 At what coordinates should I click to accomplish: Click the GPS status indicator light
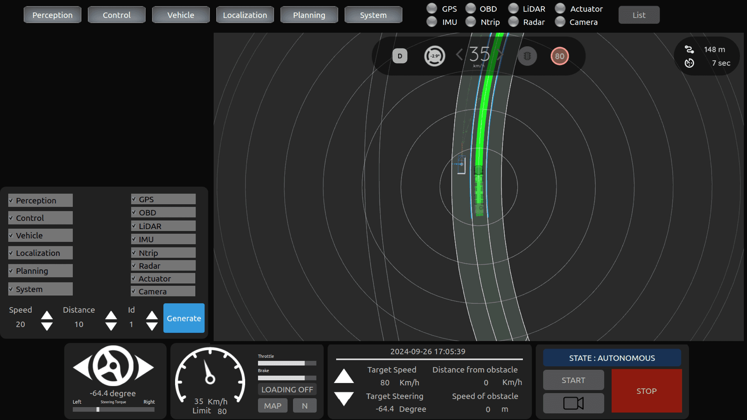point(432,8)
